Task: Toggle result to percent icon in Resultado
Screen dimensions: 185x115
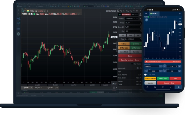Action: 141,68
